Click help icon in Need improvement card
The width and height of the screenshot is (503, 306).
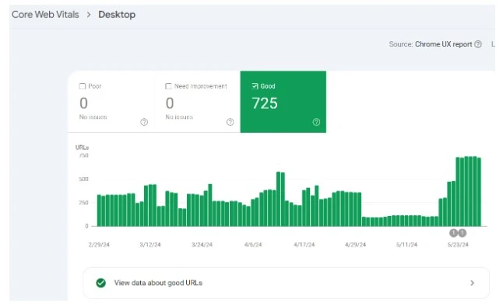[230, 122]
